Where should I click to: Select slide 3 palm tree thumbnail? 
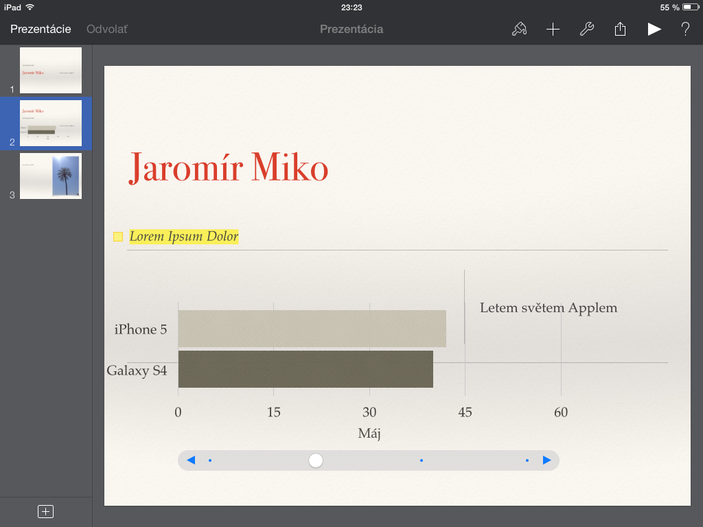pyautogui.click(x=51, y=176)
